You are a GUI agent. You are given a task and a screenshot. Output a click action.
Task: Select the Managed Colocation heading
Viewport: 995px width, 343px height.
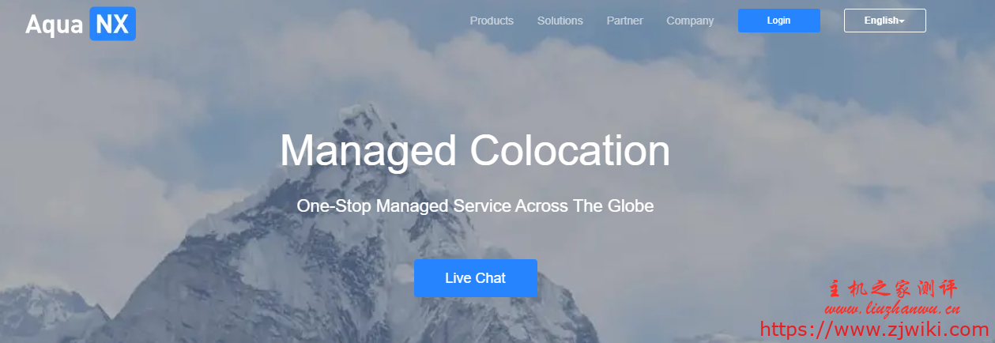click(x=475, y=150)
